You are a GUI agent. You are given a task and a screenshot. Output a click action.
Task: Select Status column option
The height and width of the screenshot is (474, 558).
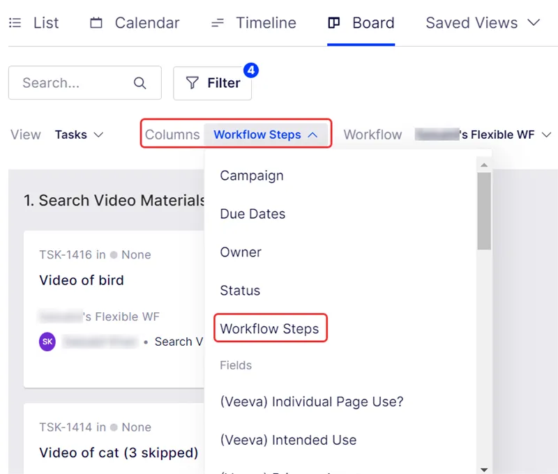tap(240, 291)
